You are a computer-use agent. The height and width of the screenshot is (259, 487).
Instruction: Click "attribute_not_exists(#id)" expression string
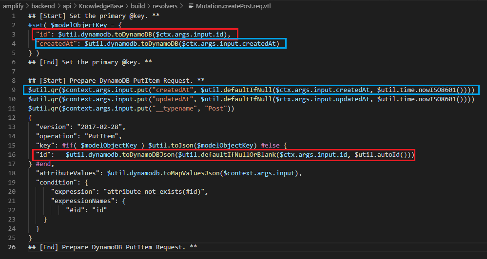click(x=154, y=192)
